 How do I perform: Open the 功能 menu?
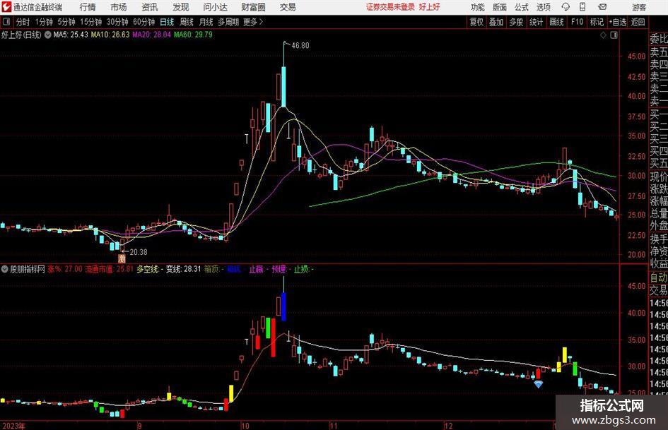click(478, 7)
